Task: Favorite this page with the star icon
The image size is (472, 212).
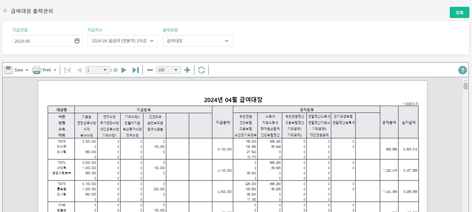Action: 5,11
